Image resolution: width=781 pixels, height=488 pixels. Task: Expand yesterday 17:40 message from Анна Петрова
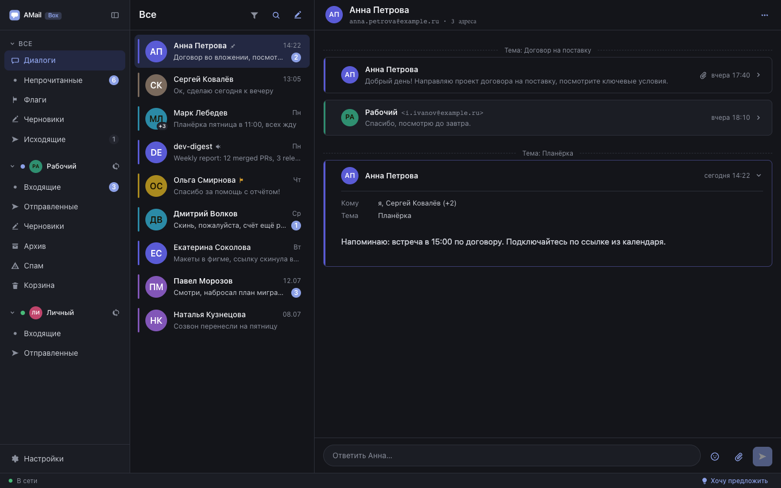coord(759,75)
